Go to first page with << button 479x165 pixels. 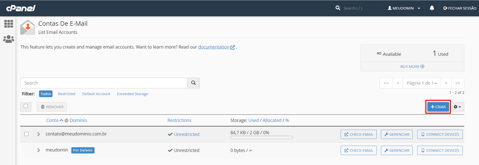pos(386,83)
